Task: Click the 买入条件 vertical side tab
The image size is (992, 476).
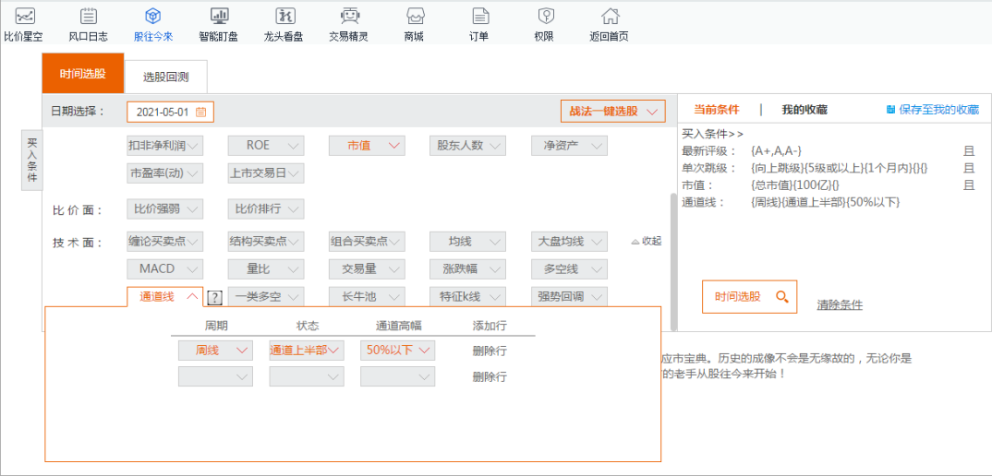Action: click(32, 160)
